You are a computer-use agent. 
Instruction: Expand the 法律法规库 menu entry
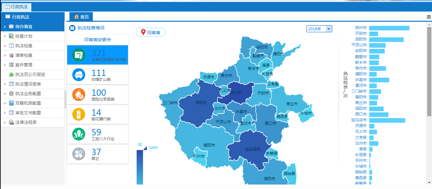coord(5,123)
